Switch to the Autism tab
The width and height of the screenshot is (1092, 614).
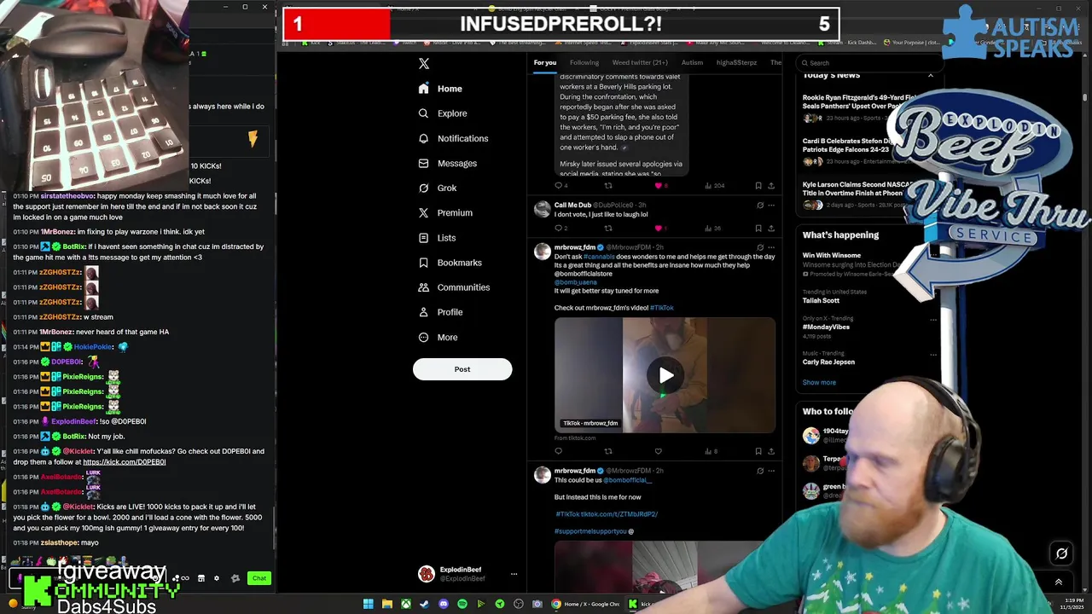click(x=692, y=62)
